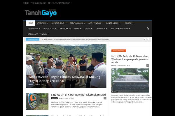Expand the ACEH TENGAH dropdown menu

point(96,23)
